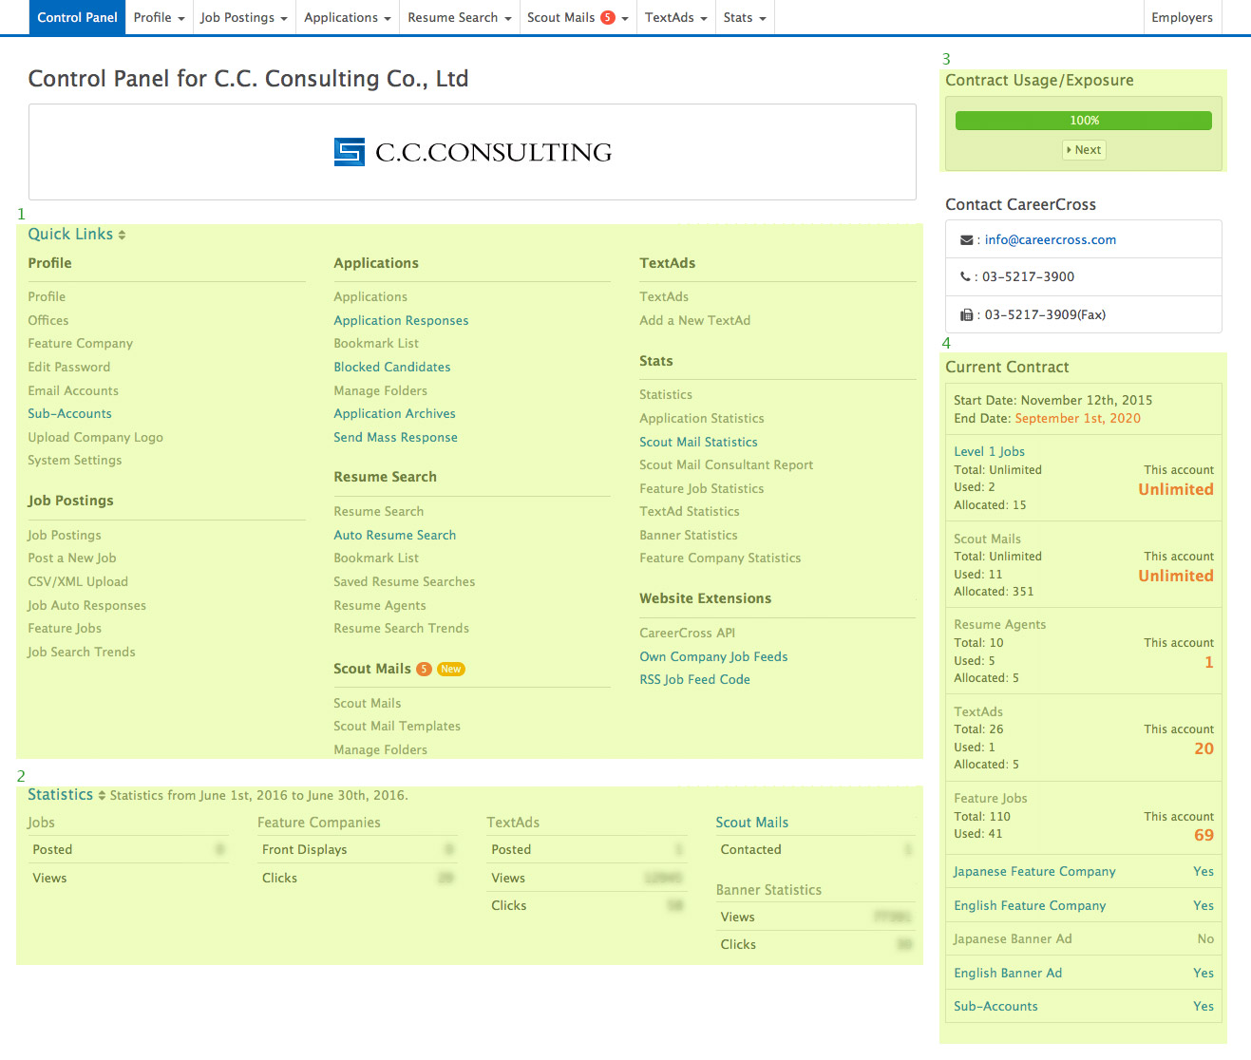Click the phone icon next to 03-5217-3900
This screenshot has height=1060, width=1251.
coord(965,277)
